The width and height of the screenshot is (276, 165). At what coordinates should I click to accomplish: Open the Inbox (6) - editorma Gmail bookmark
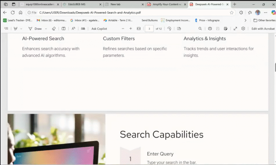point(52,20)
